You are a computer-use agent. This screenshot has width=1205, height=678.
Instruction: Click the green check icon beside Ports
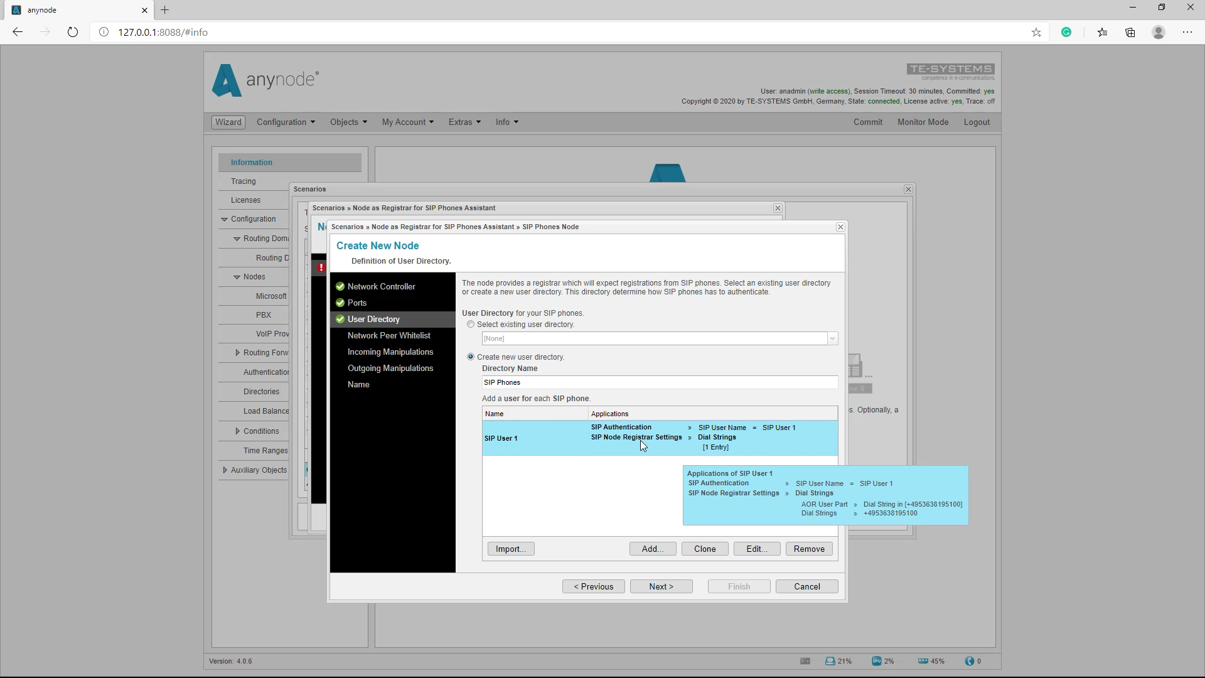(340, 303)
